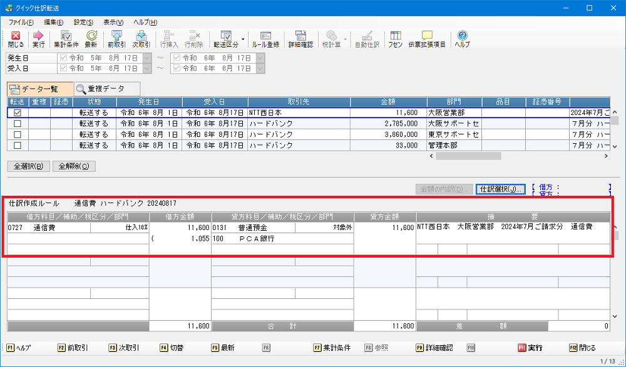Screen dimensions: 626x367
Task: Toggle 受入日 start date checkbox
Action: [x=63, y=68]
